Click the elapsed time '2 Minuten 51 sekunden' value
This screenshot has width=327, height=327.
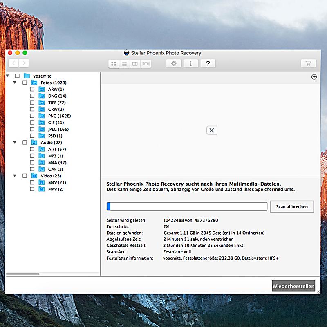coord(198,239)
